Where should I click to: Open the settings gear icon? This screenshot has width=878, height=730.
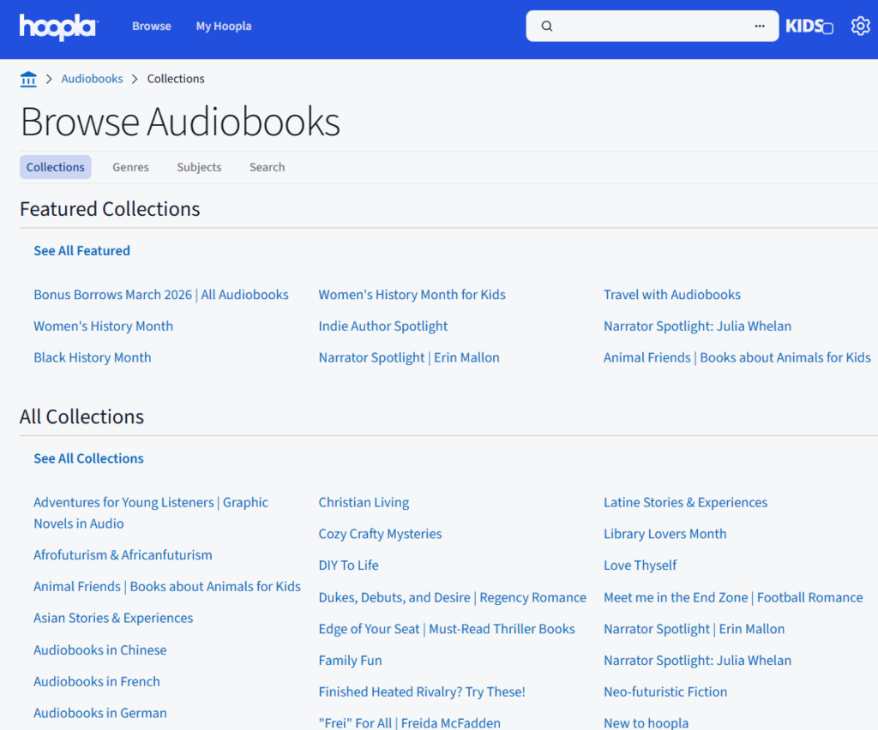(x=860, y=26)
